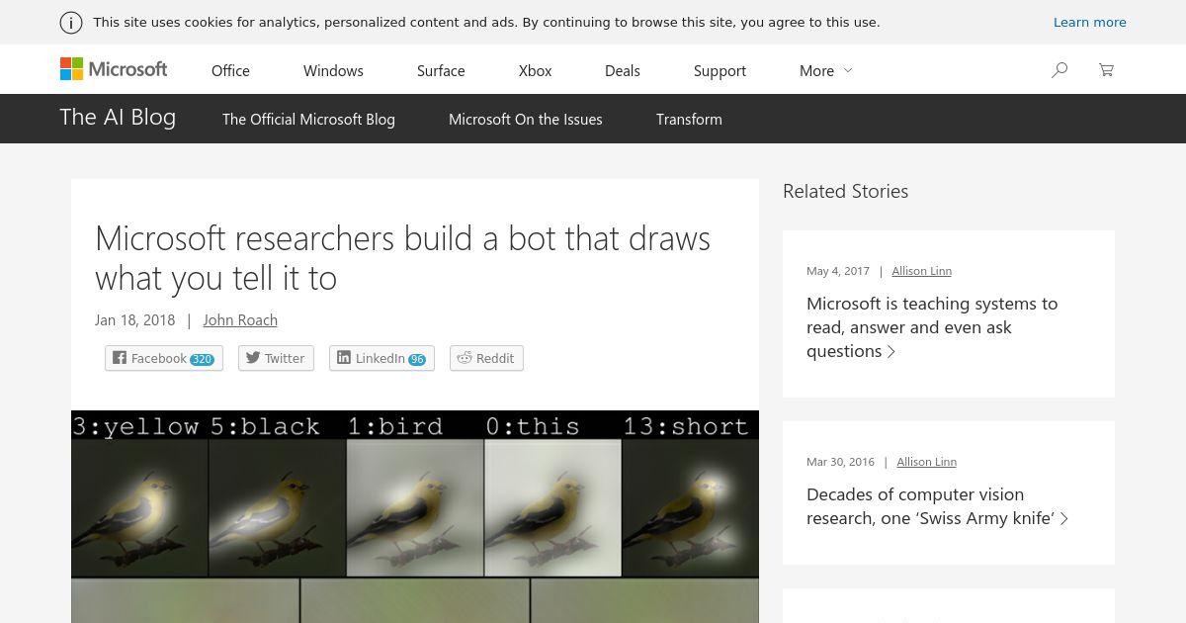Open author John Roach's page

(240, 319)
